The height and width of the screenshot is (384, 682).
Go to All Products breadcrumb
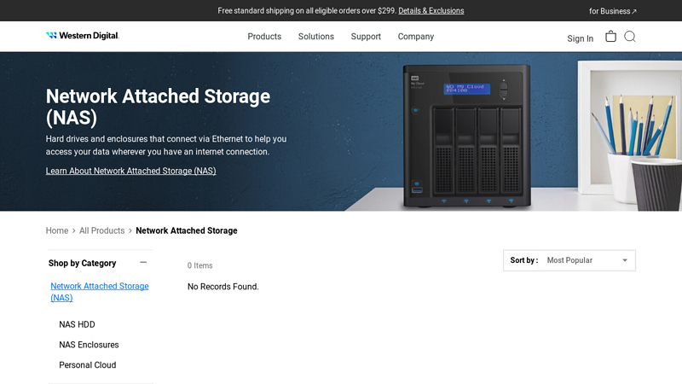click(101, 230)
